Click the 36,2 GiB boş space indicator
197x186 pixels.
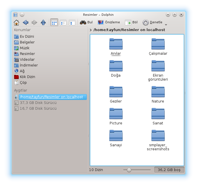click(169, 170)
